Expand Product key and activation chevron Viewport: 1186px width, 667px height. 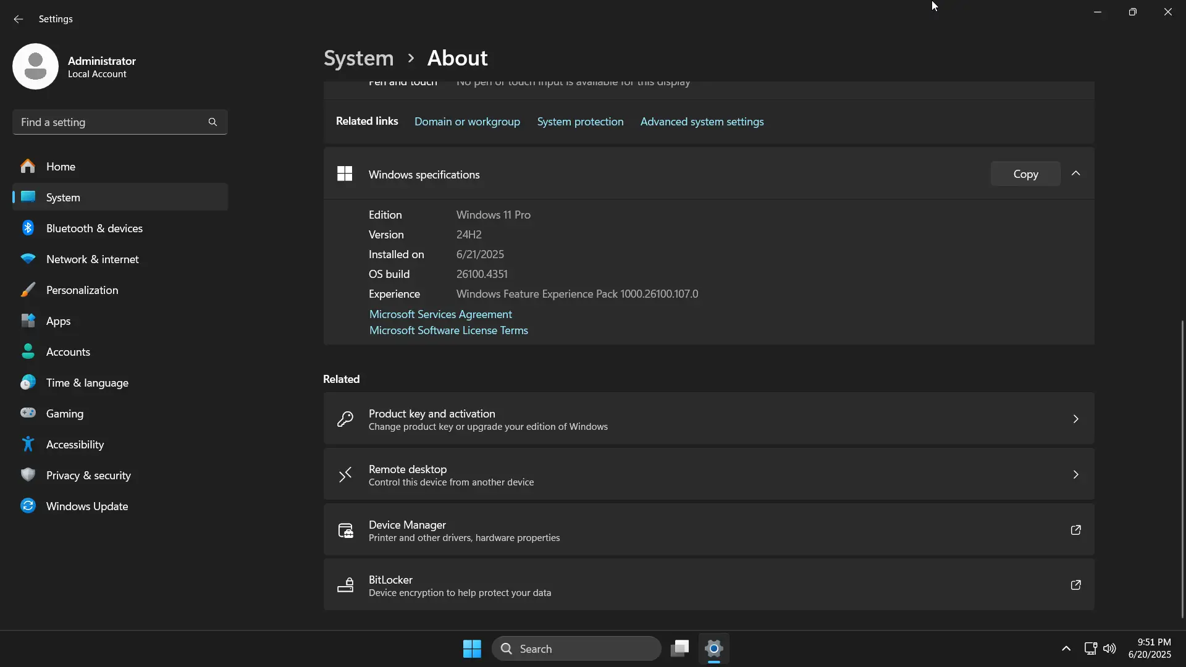click(x=1075, y=419)
